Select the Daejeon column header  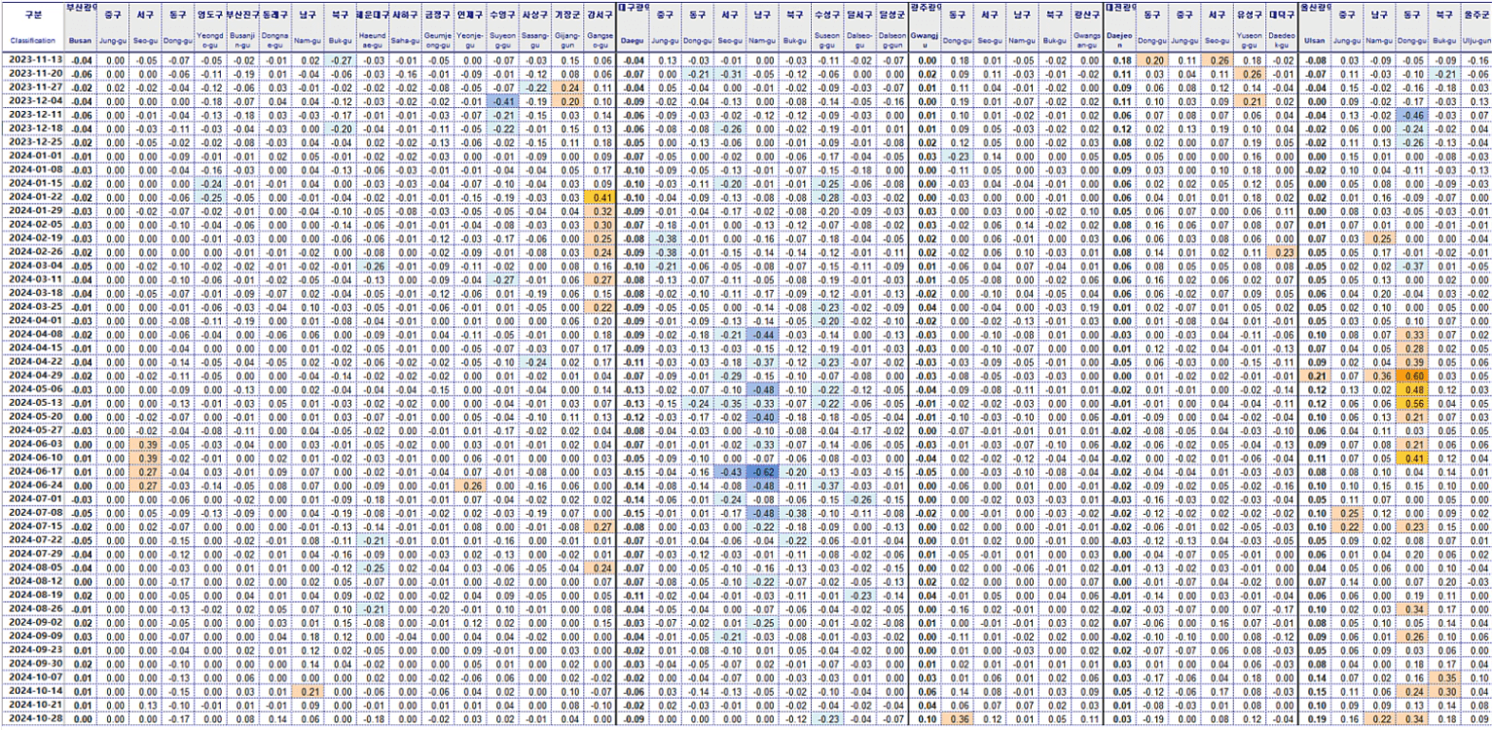(x=1120, y=41)
